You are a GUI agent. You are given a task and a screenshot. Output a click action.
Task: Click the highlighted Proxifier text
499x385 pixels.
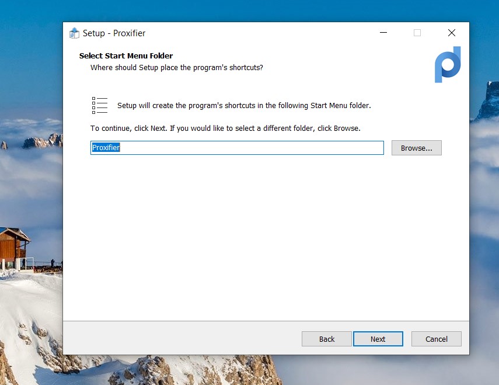[106, 148]
